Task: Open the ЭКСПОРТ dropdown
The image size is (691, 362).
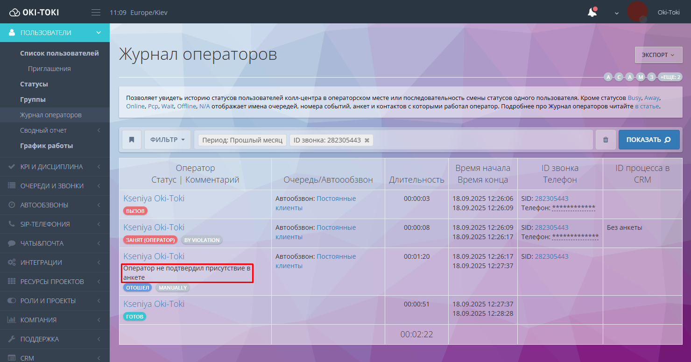Action: point(658,55)
